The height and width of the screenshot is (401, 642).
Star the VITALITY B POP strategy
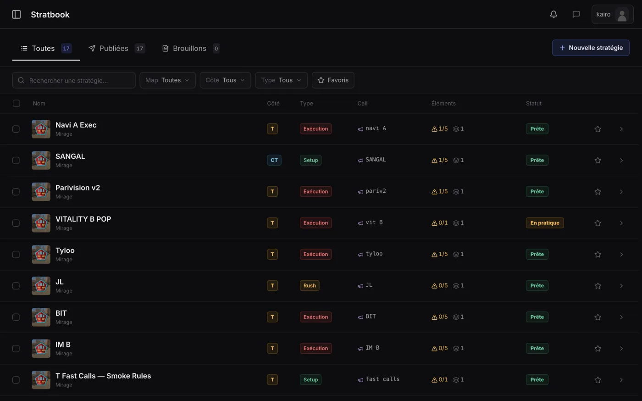(598, 223)
